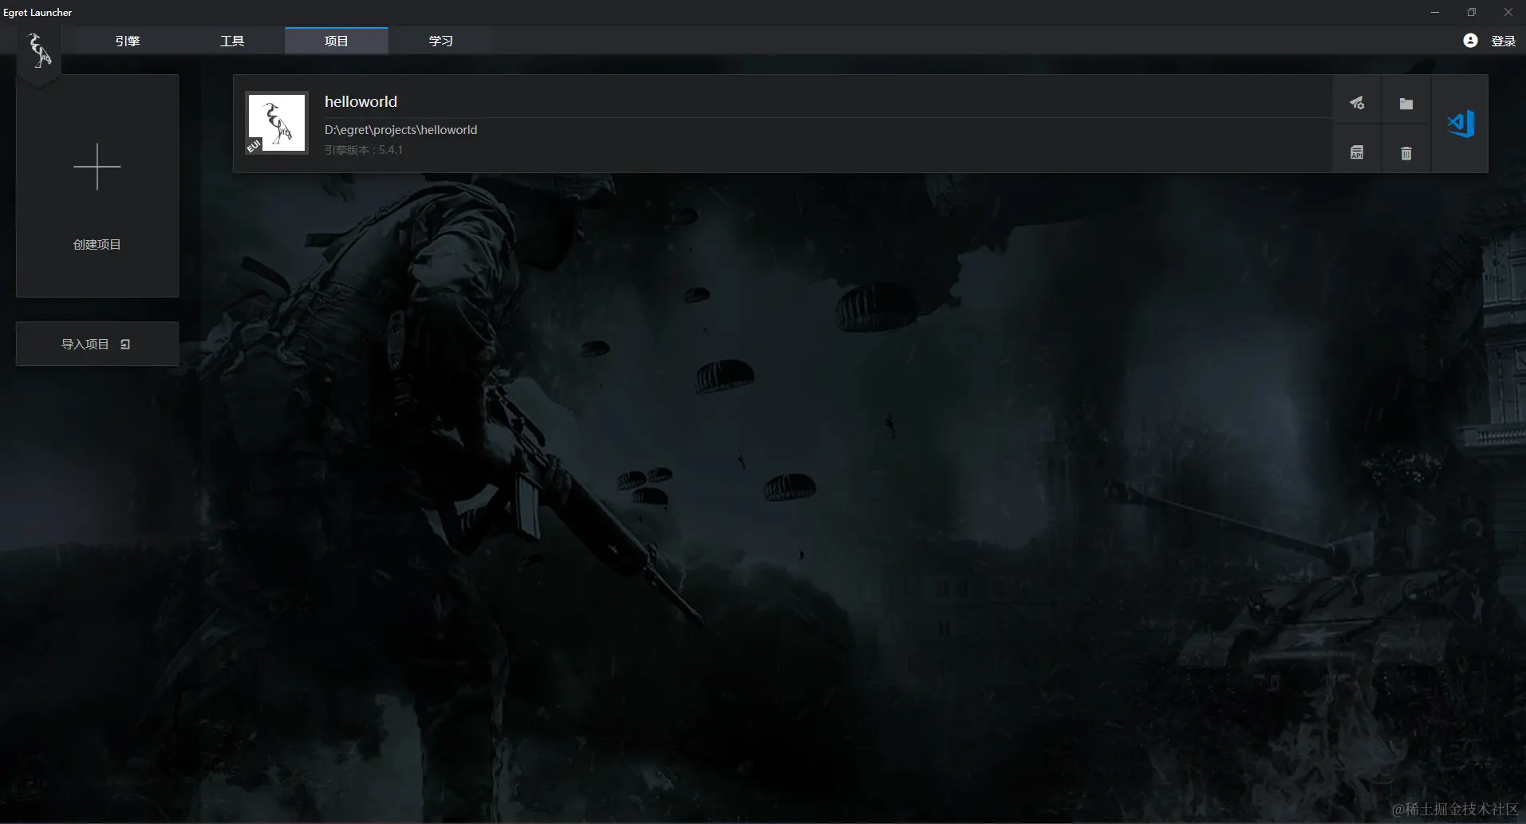Click the 登录 login link
The height and width of the screenshot is (824, 1526).
tap(1503, 41)
